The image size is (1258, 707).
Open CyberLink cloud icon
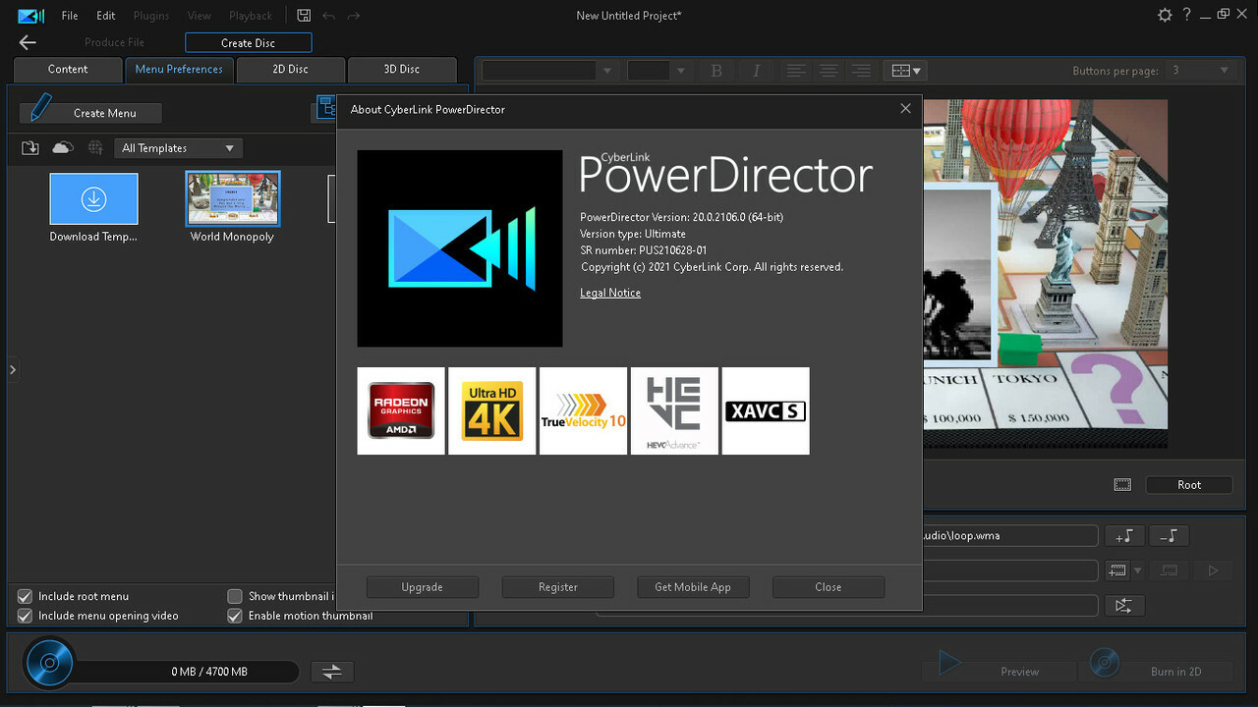(x=62, y=147)
